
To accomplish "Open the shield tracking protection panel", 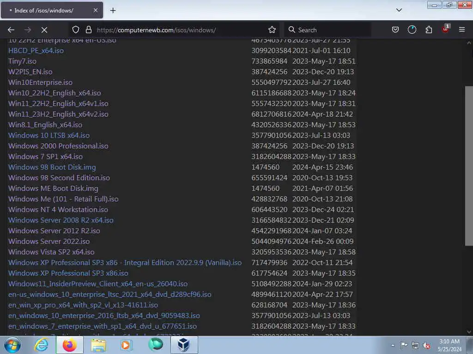I will pos(76,29).
